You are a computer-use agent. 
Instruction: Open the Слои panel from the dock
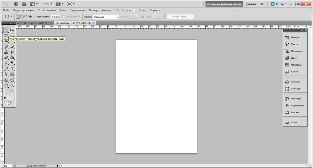pyautogui.click(x=294, y=122)
